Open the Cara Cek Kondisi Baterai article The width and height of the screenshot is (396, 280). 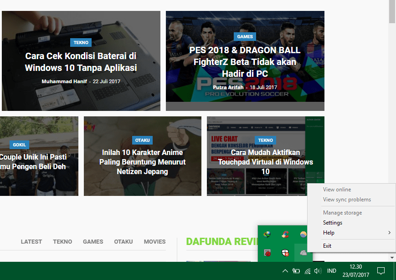81,62
